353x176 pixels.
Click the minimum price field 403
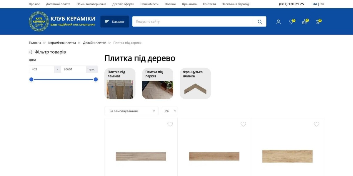point(41,69)
